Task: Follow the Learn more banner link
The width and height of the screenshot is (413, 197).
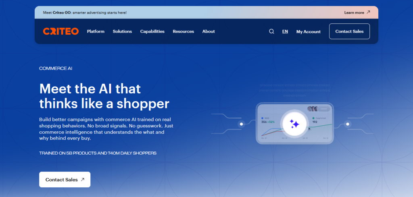Action: click(x=354, y=12)
